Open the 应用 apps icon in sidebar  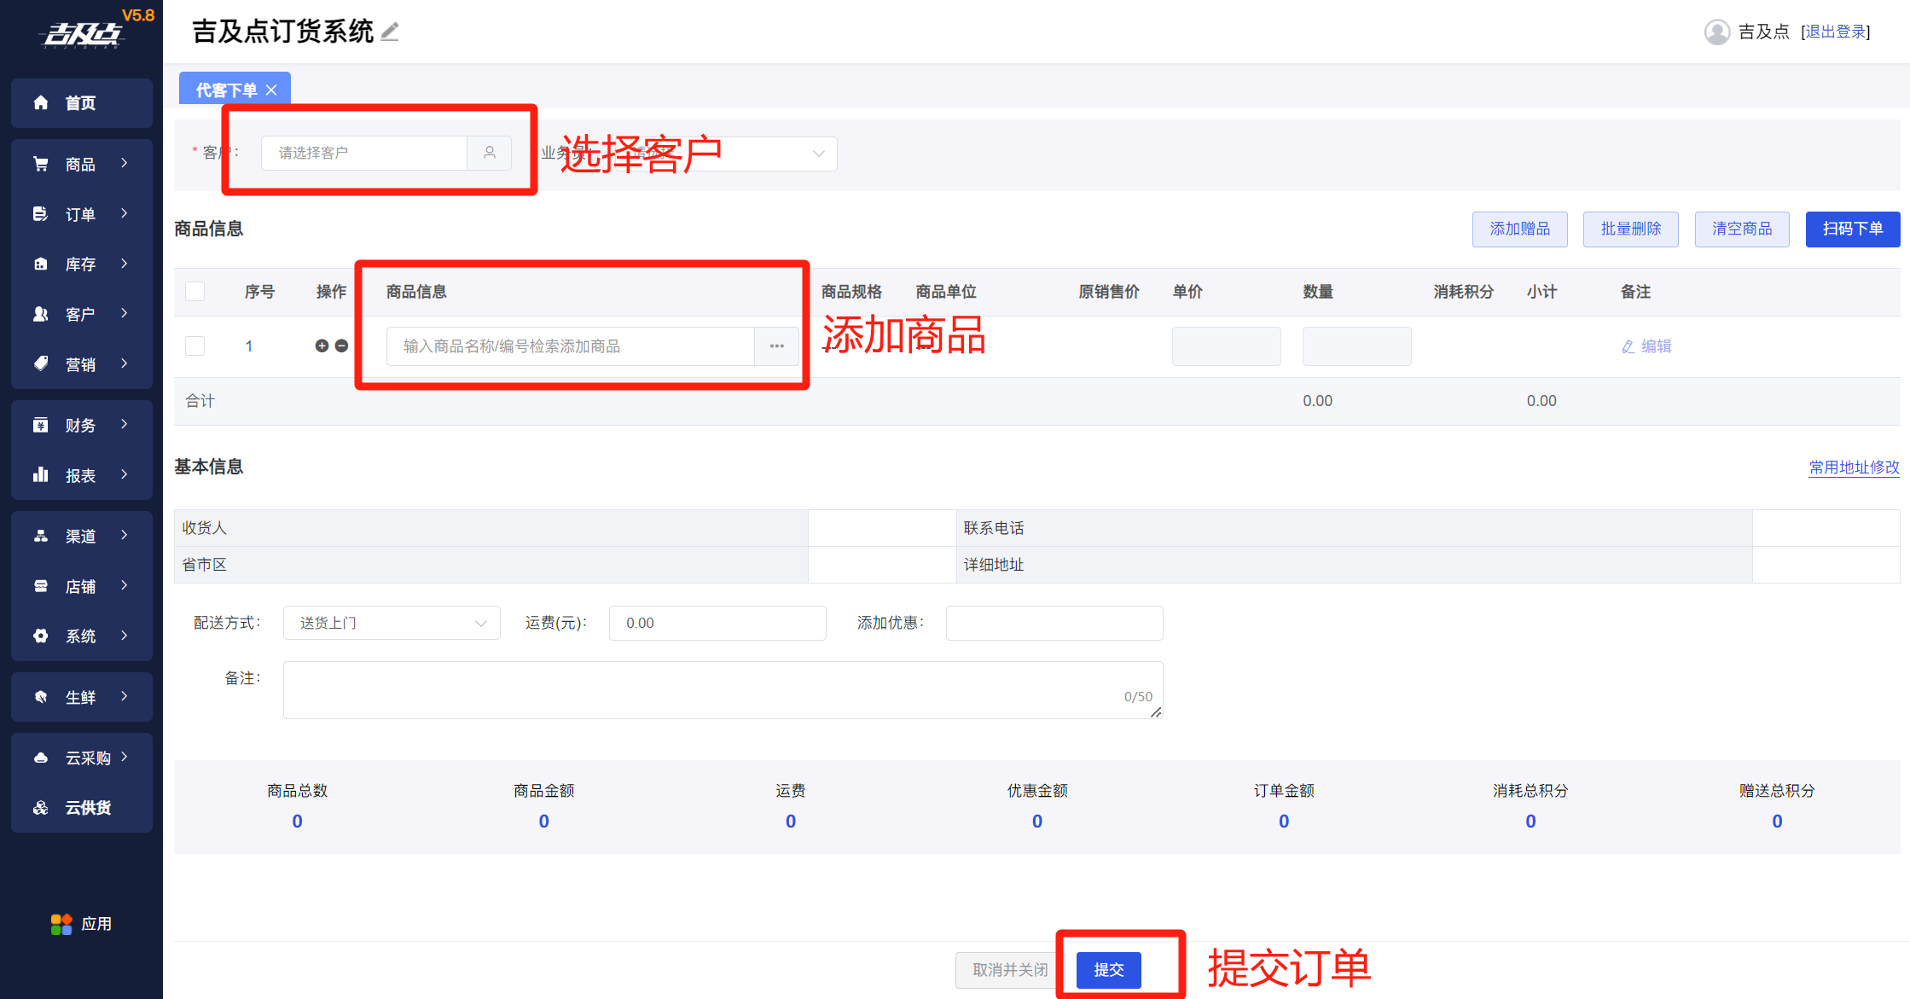(x=61, y=924)
